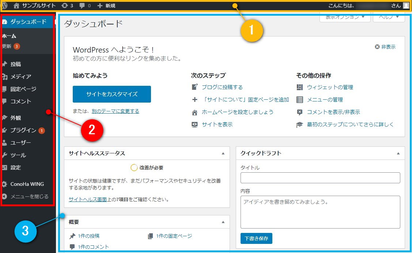Open the 1件の投稿 link
The height and width of the screenshot is (253, 412).
89,236
